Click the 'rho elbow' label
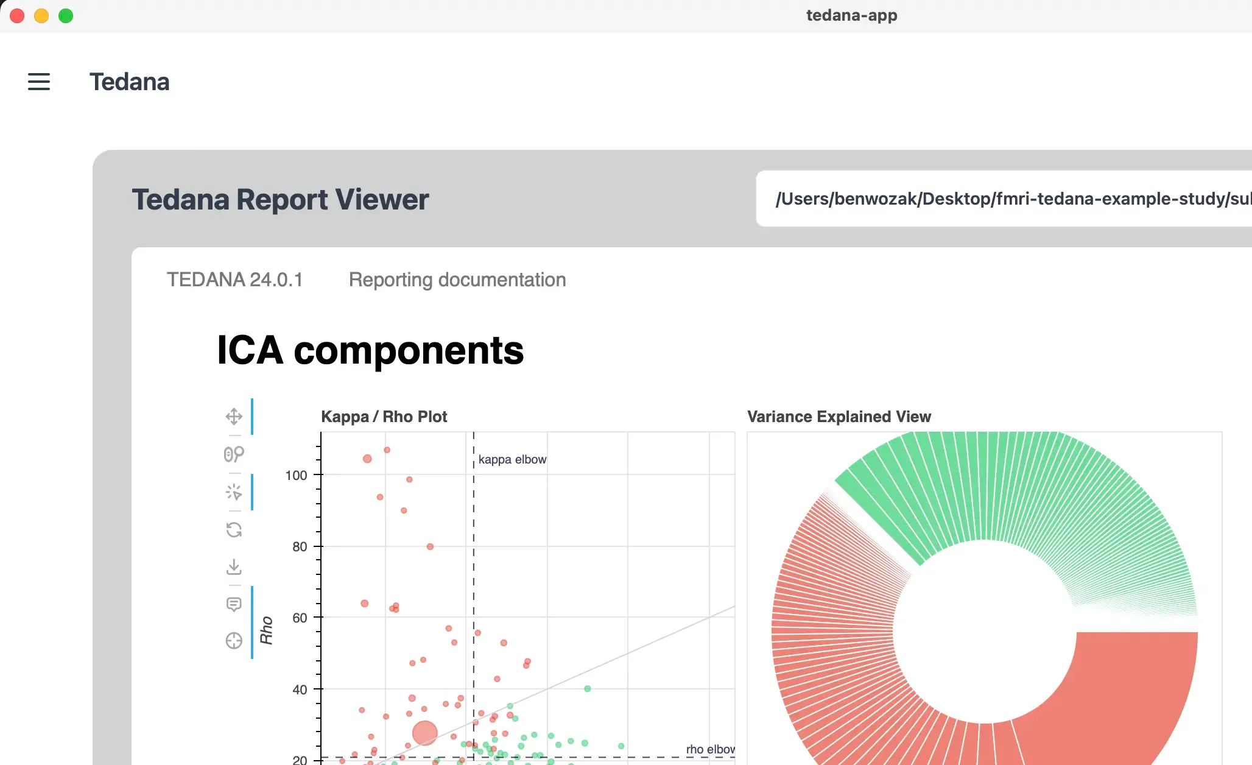Screen dimensions: 1252x765 pos(710,749)
